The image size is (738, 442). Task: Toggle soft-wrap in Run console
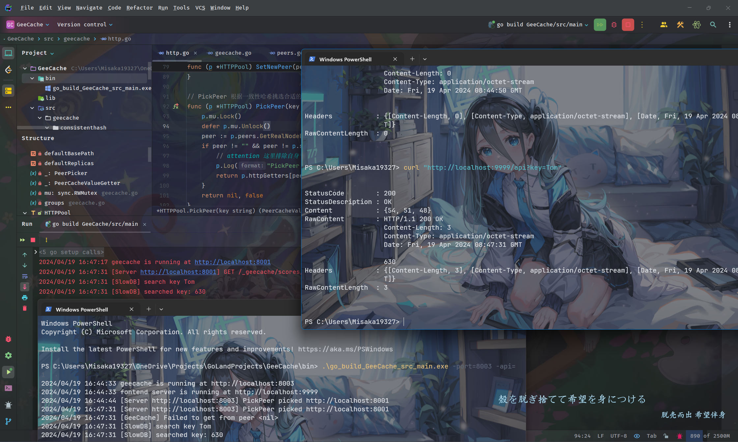point(25,276)
